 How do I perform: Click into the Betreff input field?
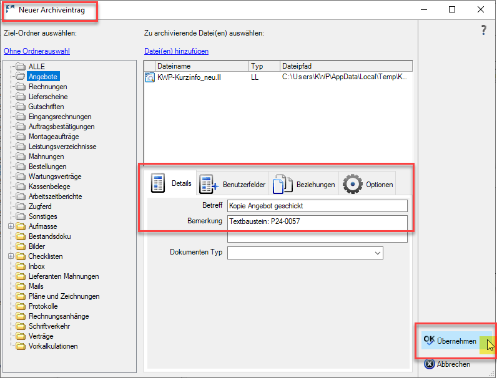point(317,206)
